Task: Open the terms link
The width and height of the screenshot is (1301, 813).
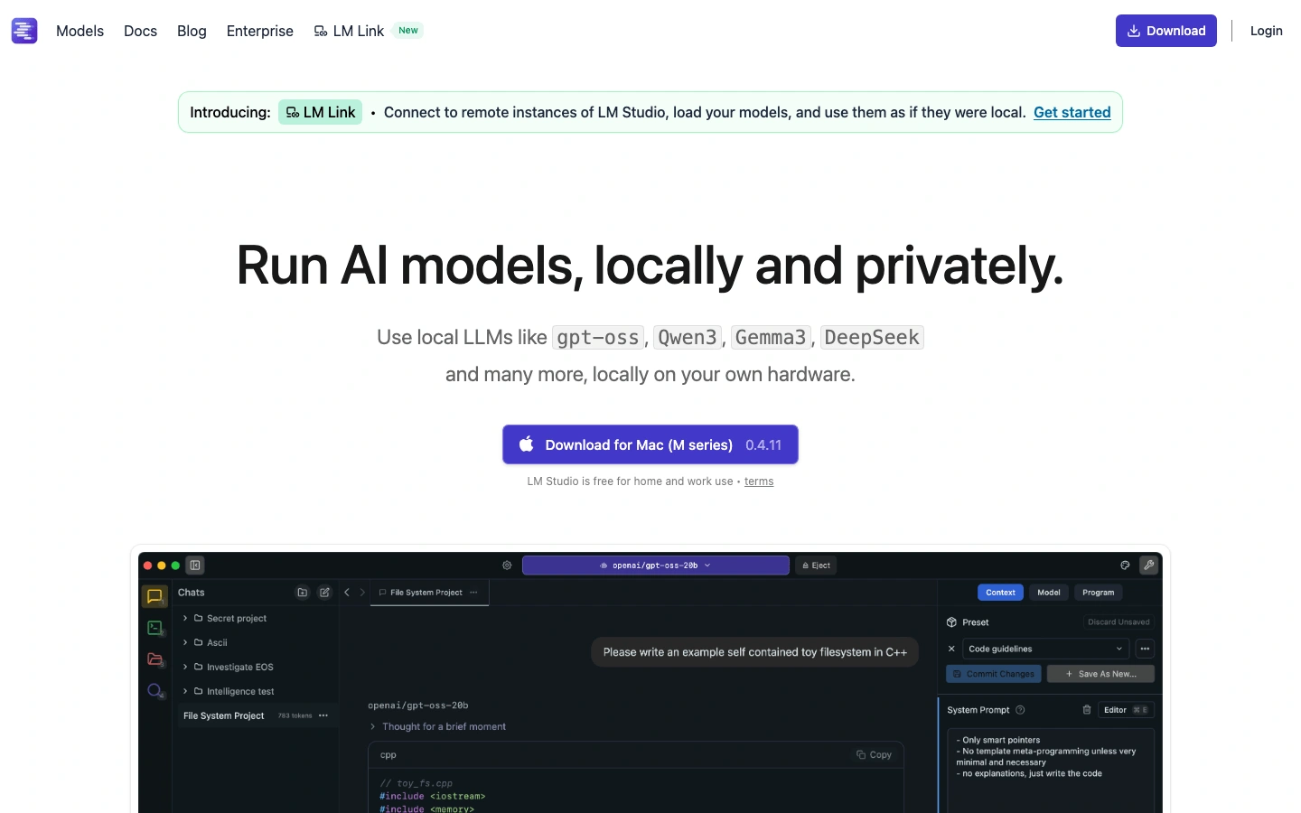Action: (x=758, y=481)
